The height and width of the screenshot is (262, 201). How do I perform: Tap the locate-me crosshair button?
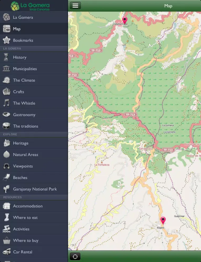(75, 256)
